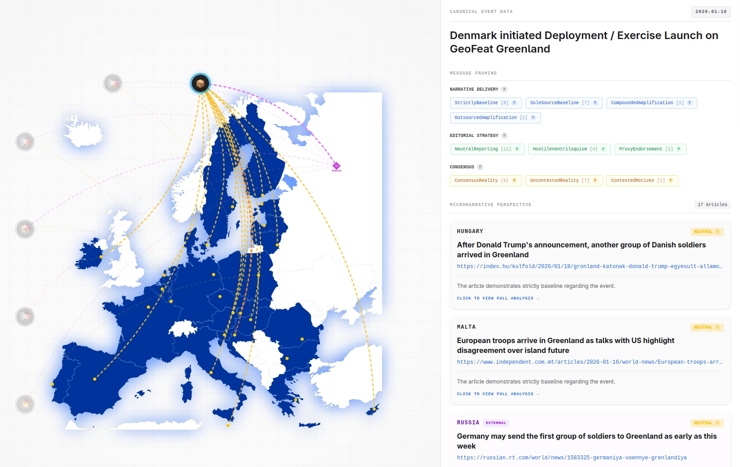Image resolution: width=740 pixels, height=467 pixels.
Task: Click the 2026-01-16 date badge
Action: click(711, 12)
